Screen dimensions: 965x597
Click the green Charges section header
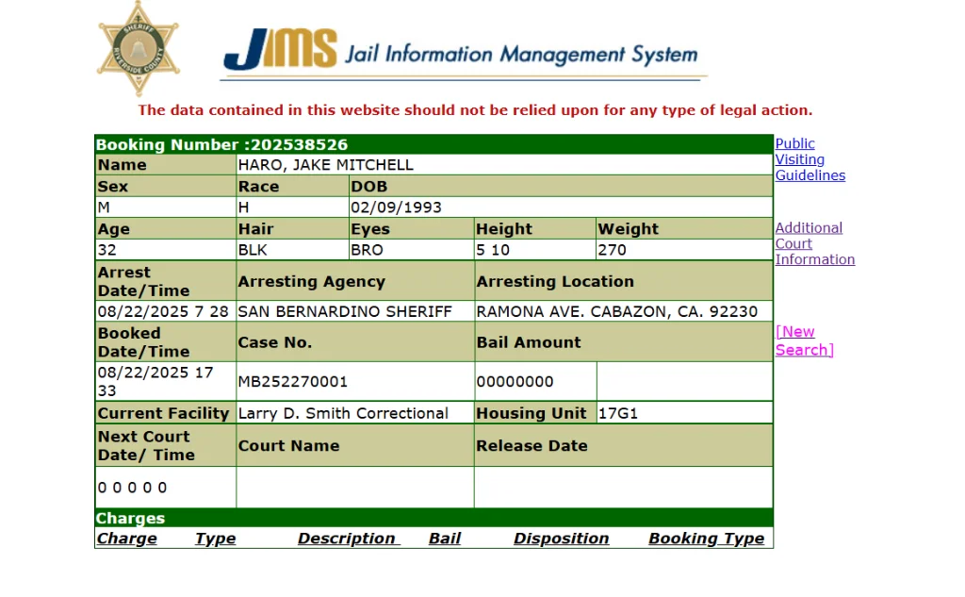point(433,518)
